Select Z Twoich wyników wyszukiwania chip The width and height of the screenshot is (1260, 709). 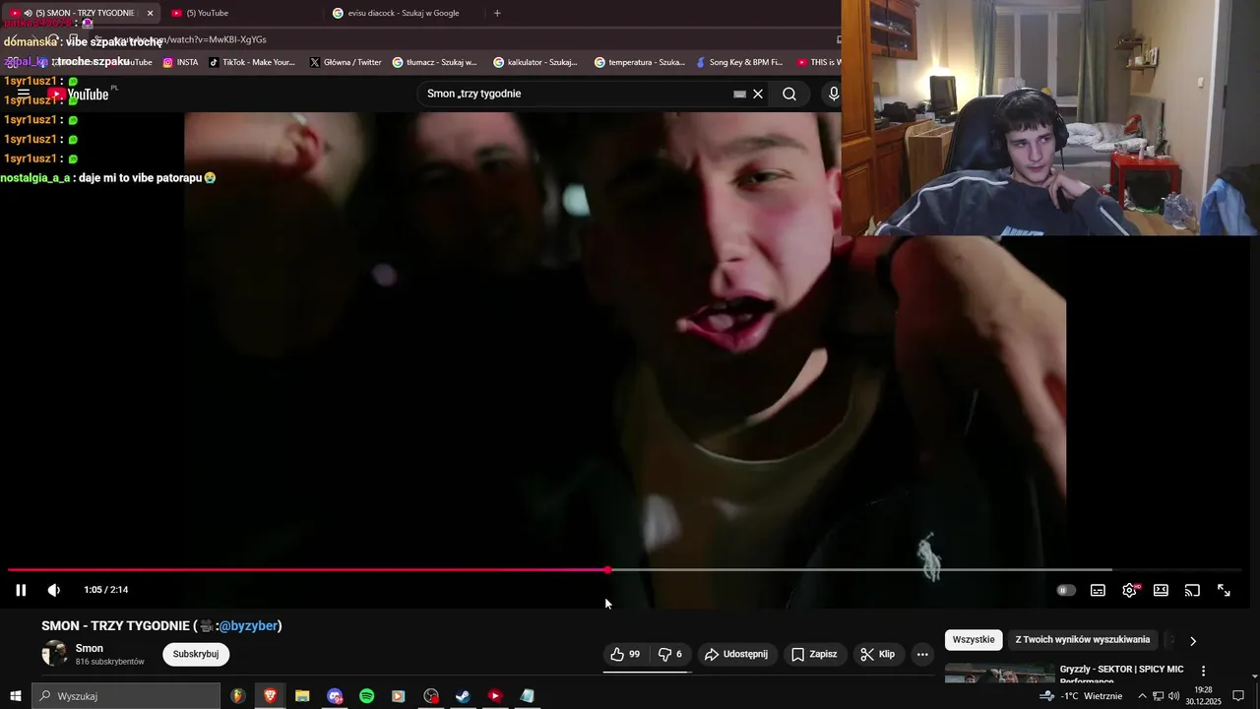coord(1083,640)
